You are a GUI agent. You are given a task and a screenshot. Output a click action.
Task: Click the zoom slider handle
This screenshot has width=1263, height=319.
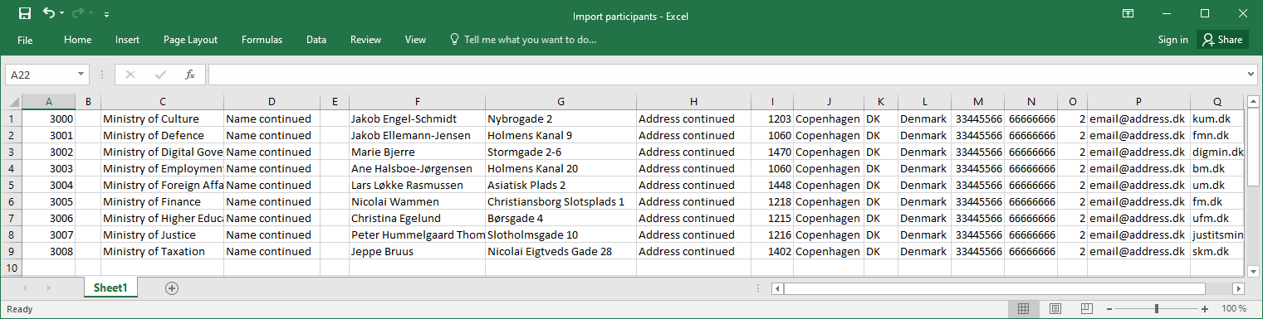[1157, 309]
